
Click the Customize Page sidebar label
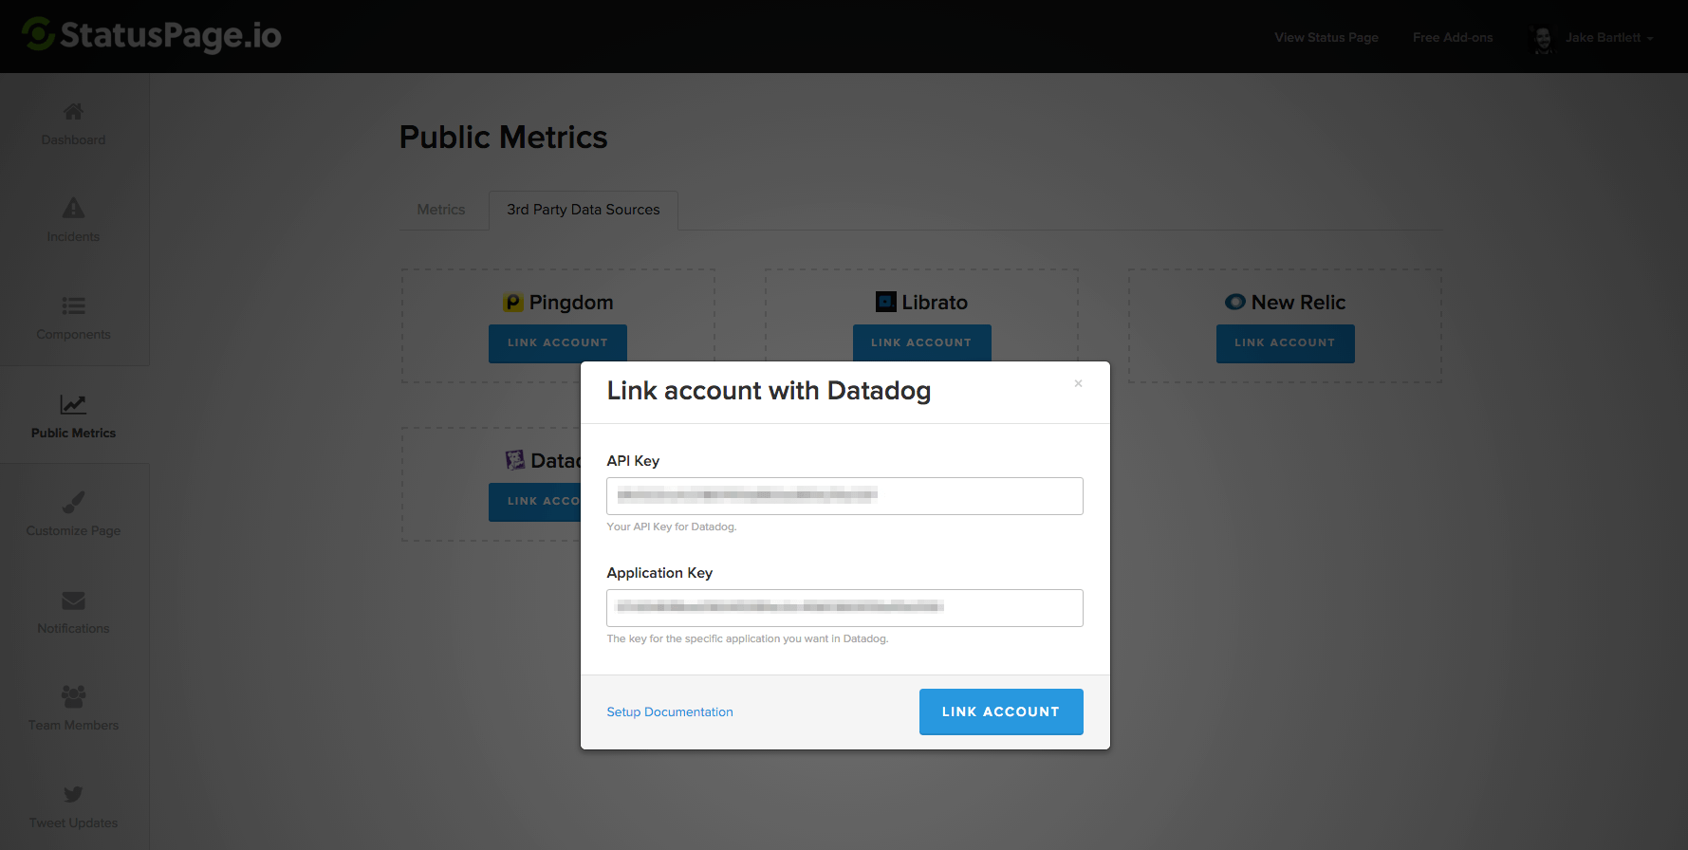73,531
